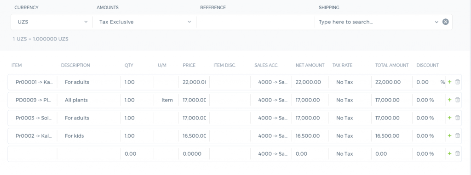Screen dimensions: 471x175
Task: Remove the PD0009 All plants row
Action: [458, 100]
